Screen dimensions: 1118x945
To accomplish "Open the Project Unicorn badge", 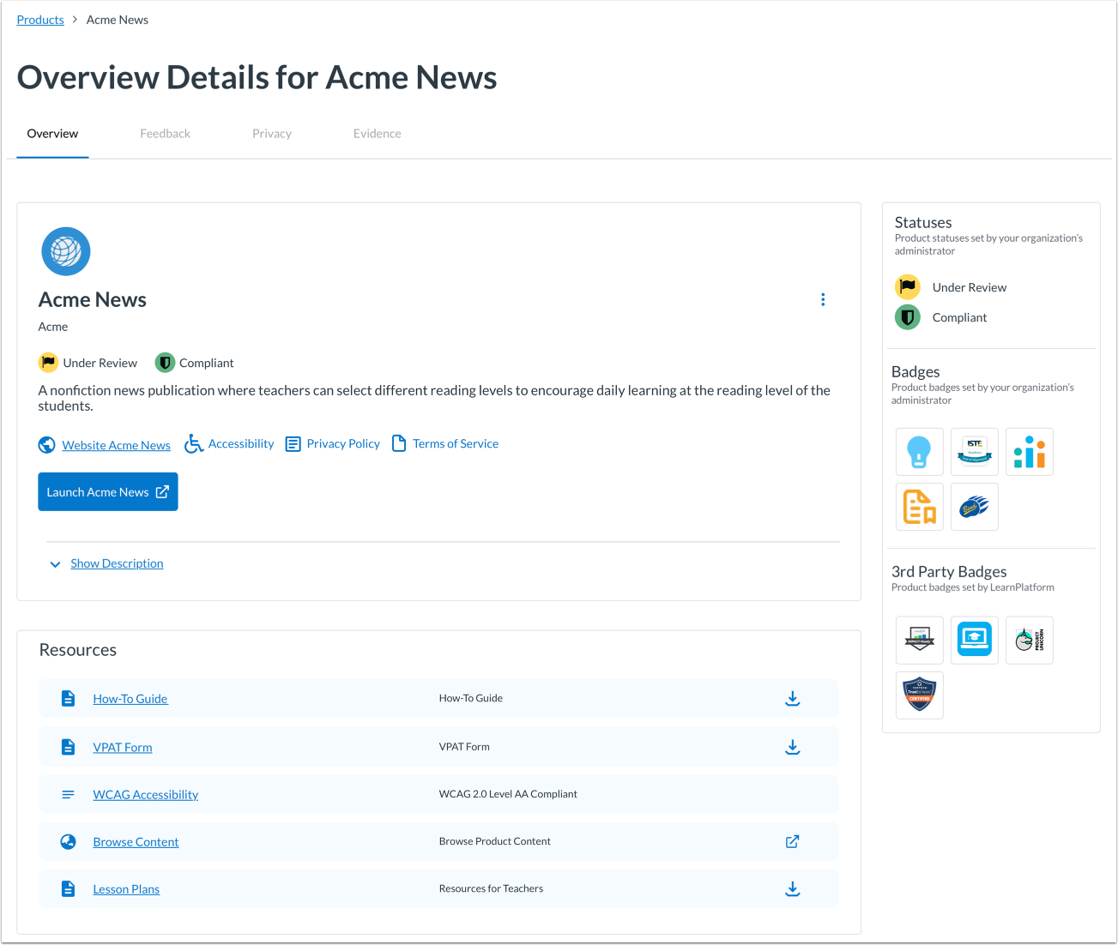I will click(1029, 640).
